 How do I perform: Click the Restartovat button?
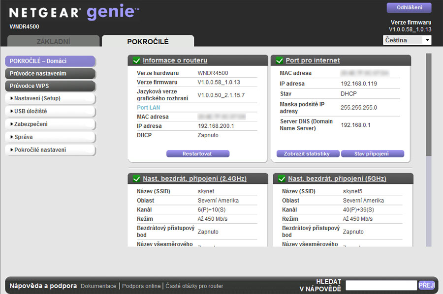coord(198,154)
